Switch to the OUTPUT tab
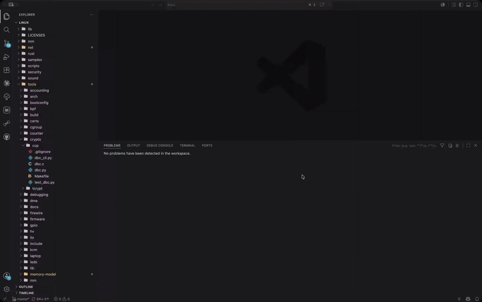 (x=133, y=145)
